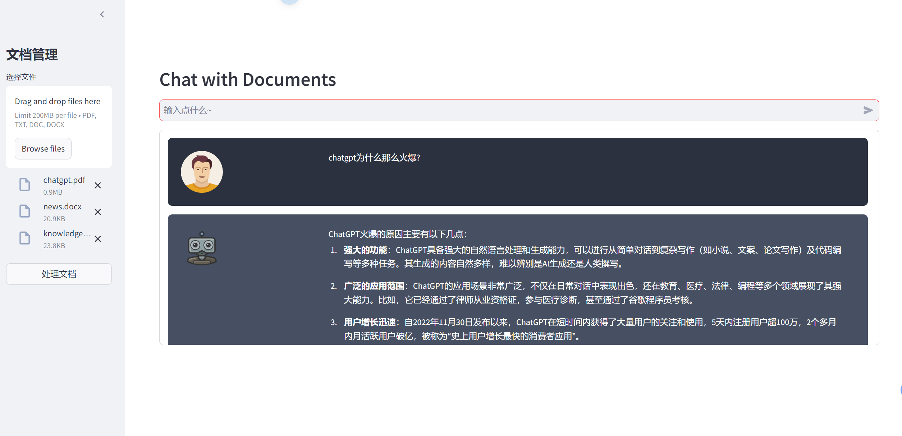Image resolution: width=902 pixels, height=436 pixels.
Task: Remove chatgpt.pdf from the uploaded files
Action: tap(98, 185)
